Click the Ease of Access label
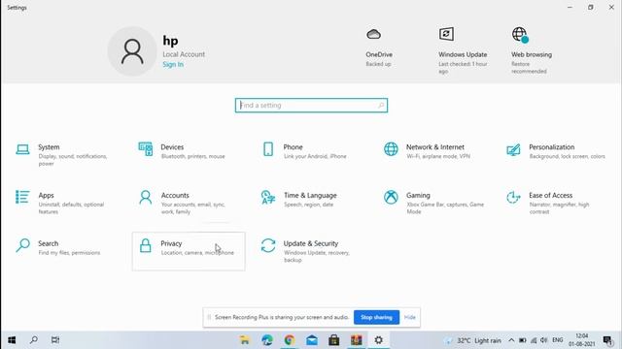The image size is (622, 349). point(551,196)
